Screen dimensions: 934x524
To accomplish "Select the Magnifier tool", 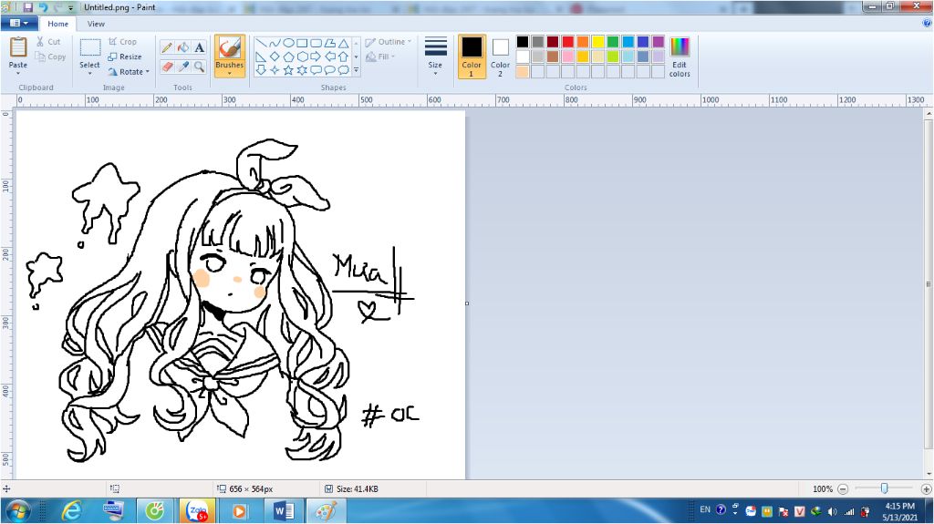I will (200, 67).
